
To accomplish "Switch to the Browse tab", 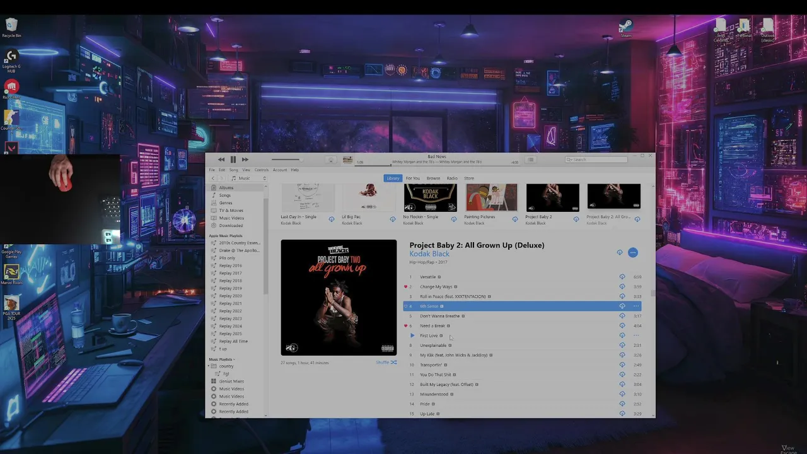I will pyautogui.click(x=433, y=178).
